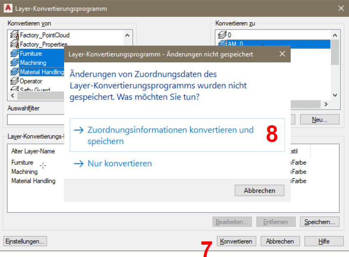Image resolution: width=349 pixels, height=257 pixels.
Task: Choose Zuordnungsinformationen konvertieren und speichern
Action: coord(177,135)
